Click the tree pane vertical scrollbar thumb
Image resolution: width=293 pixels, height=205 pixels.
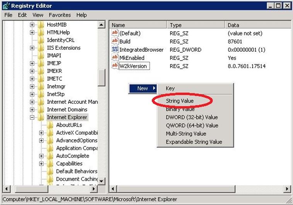pyautogui.click(x=101, y=78)
